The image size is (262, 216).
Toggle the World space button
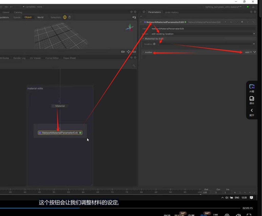(40, 17)
